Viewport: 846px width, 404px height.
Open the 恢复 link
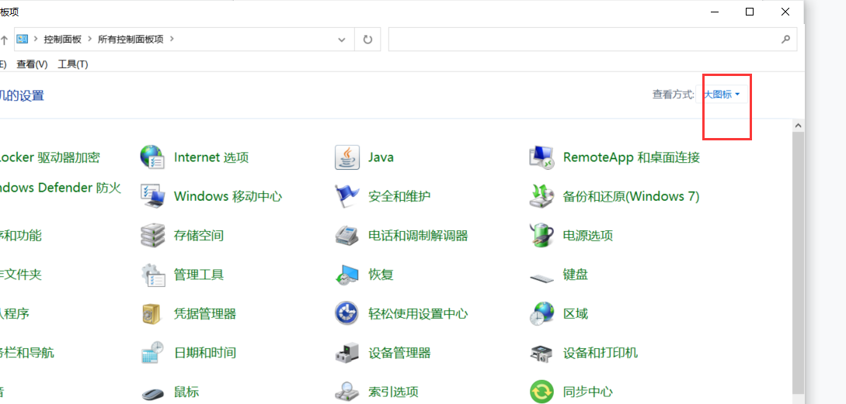pyautogui.click(x=381, y=275)
